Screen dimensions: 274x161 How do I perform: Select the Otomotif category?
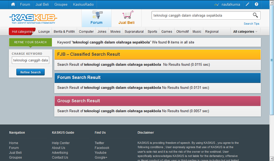click(182, 32)
